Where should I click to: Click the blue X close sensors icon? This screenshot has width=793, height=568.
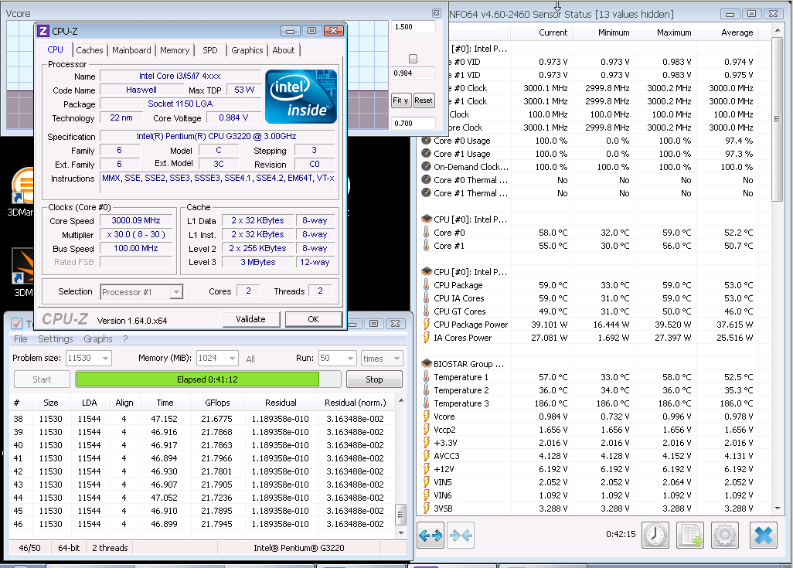(763, 535)
